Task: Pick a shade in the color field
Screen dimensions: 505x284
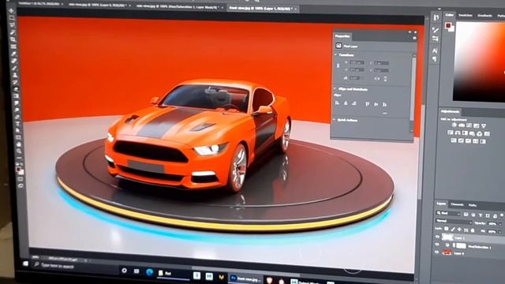Action: pos(479,62)
